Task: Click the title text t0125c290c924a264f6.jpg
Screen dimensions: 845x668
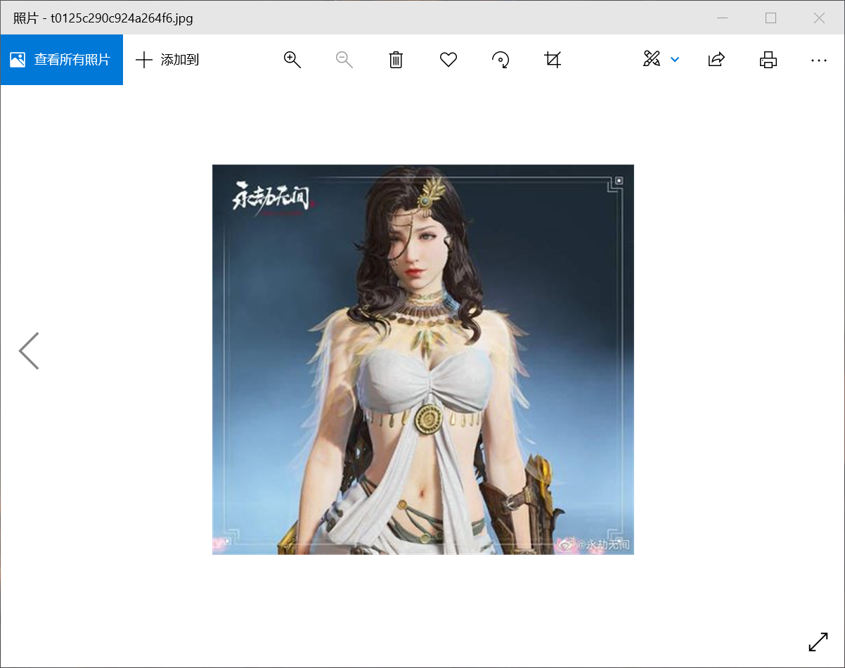Action: (122, 18)
